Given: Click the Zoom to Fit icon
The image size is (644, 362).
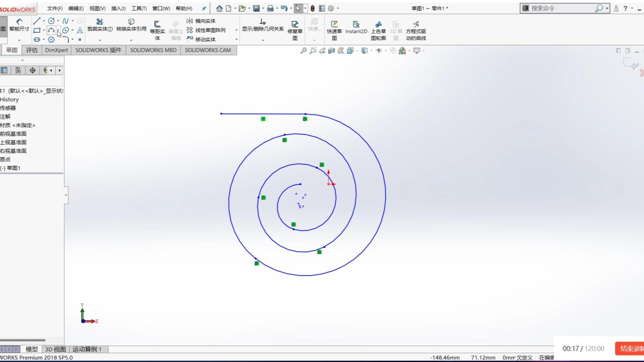Looking at the screenshot, I should tap(304, 50).
